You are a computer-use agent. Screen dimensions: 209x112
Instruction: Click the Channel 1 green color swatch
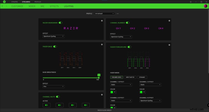(x=112, y=92)
